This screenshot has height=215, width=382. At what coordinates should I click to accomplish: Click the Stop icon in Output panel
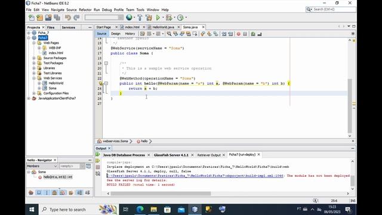pyautogui.click(x=98, y=167)
